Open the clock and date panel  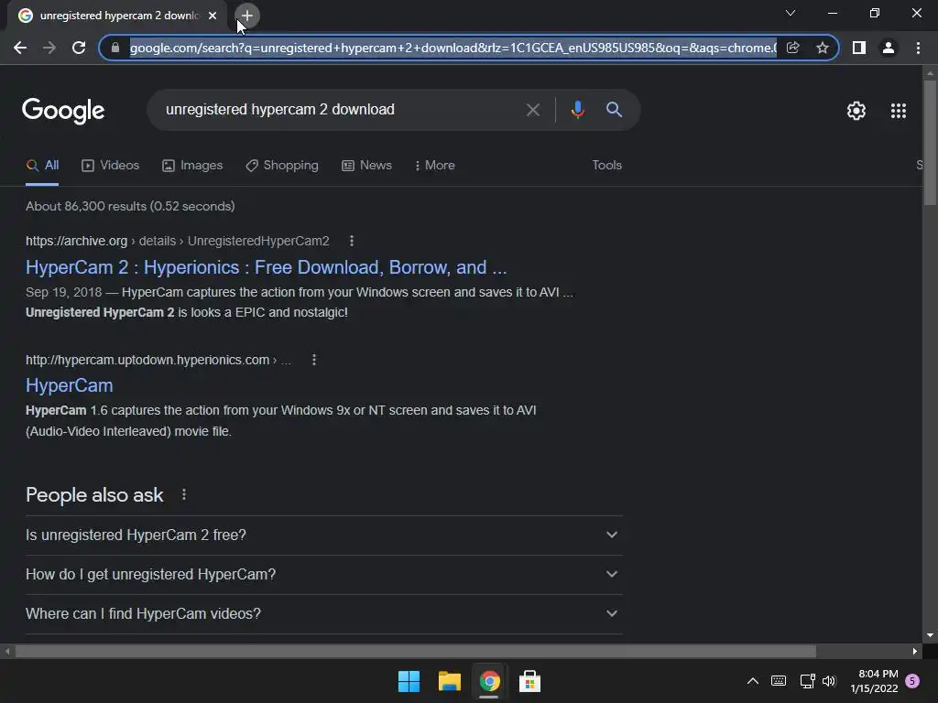(x=874, y=681)
